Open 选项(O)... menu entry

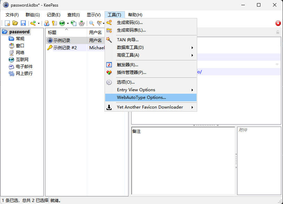[151, 82]
